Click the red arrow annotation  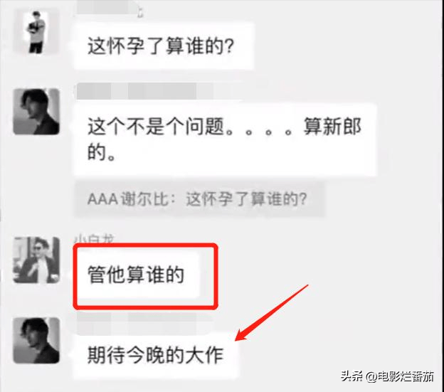[272, 312]
